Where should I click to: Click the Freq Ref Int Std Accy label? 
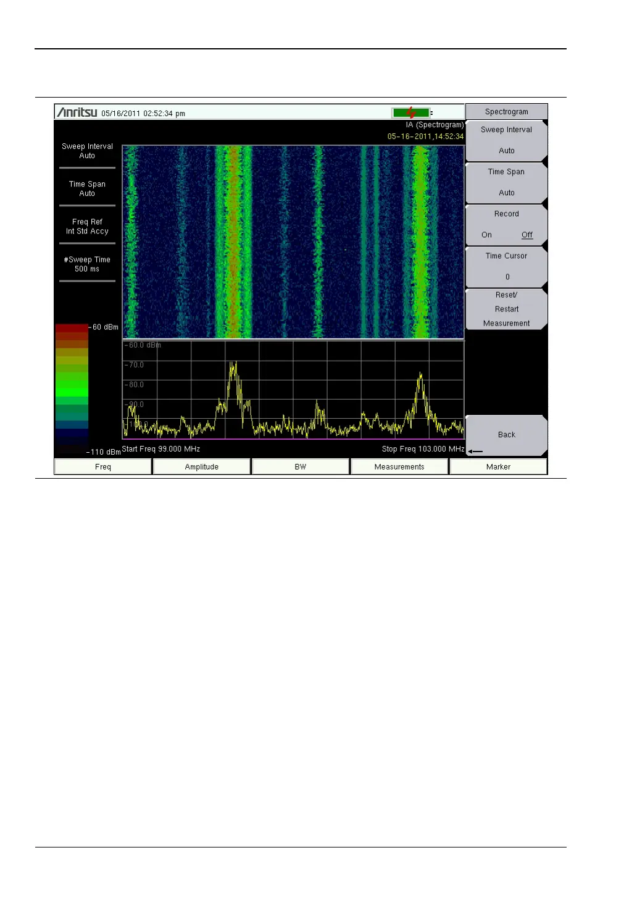coord(87,226)
